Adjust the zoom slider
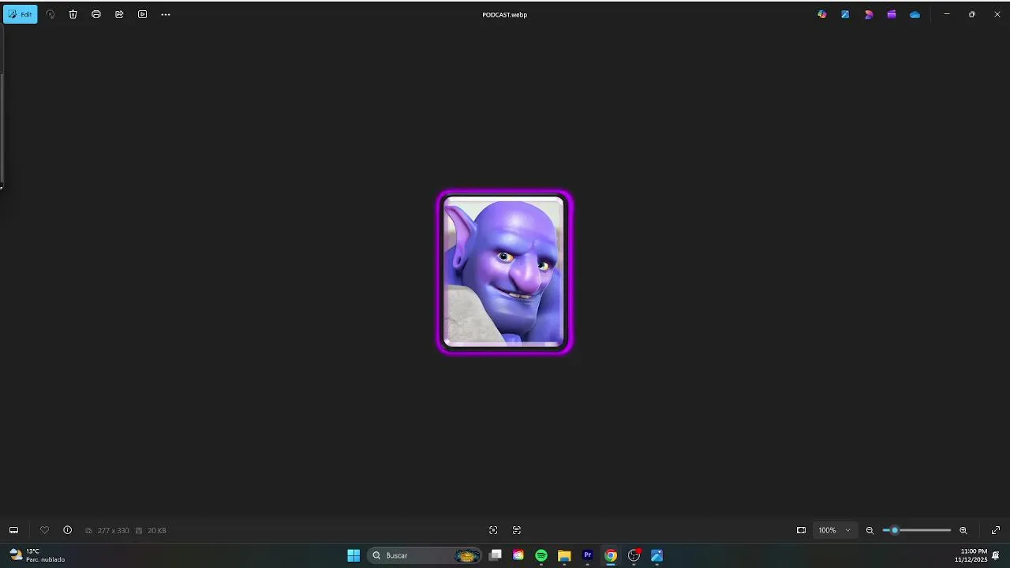This screenshot has height=568, width=1010. pos(916,530)
